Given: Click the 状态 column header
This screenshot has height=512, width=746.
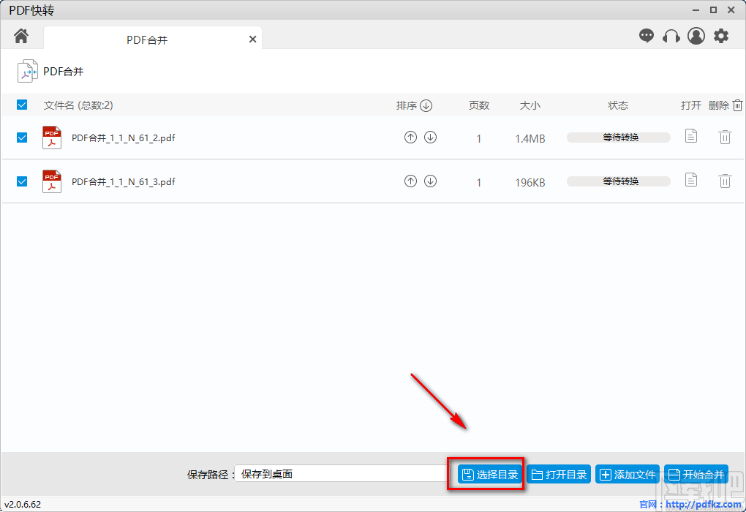Looking at the screenshot, I should coord(618,105).
